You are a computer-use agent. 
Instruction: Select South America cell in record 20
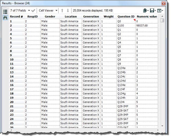pos(71,102)
